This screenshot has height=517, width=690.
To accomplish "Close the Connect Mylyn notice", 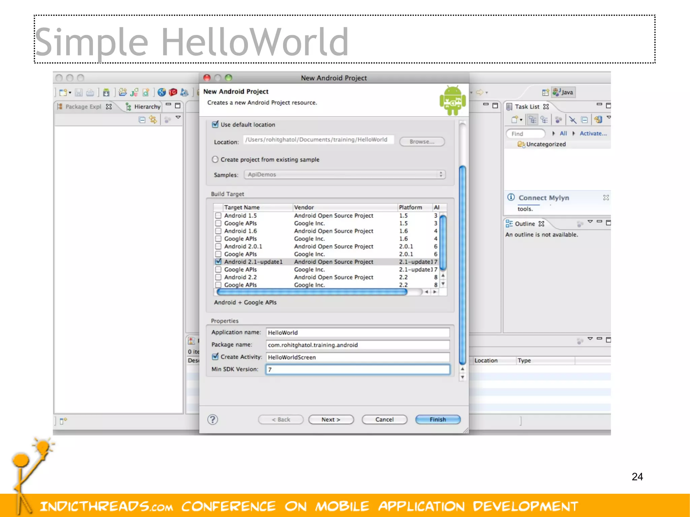I will (x=606, y=197).
